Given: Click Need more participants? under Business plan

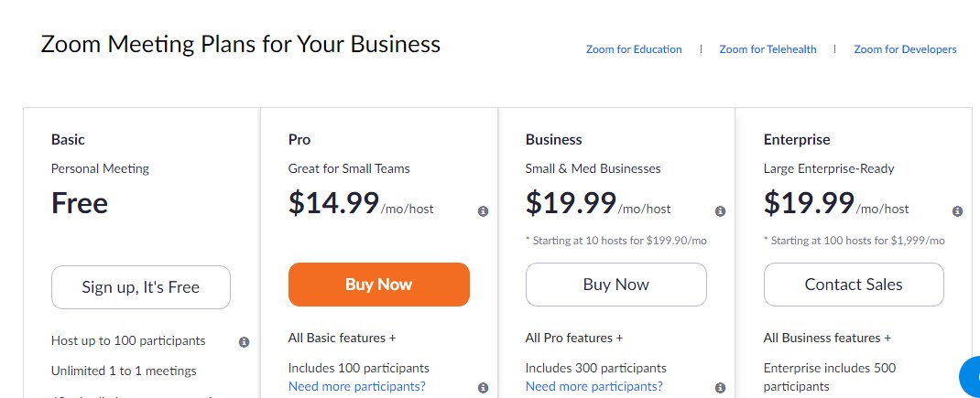Looking at the screenshot, I should (593, 386).
